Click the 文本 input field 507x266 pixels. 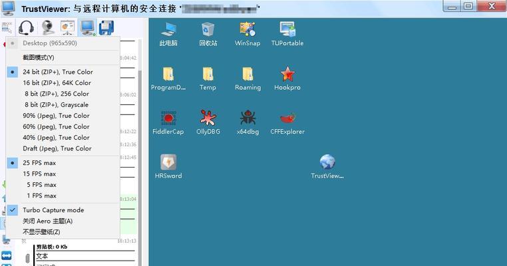coord(85,256)
